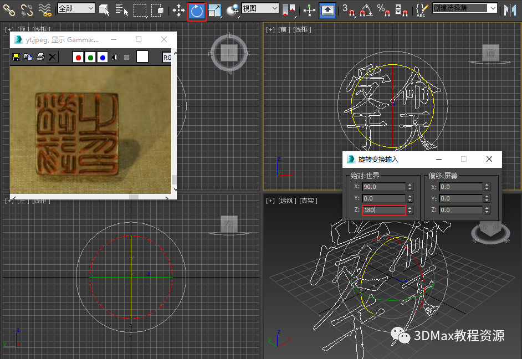Screen dimensions: 522x359
Task: Toggle the Angle Snap button
Action: [x=366, y=11]
